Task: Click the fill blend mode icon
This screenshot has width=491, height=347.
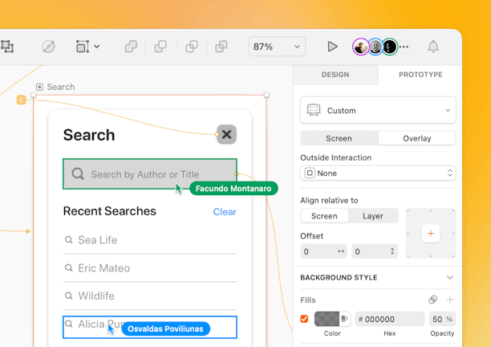Action: [x=432, y=300]
